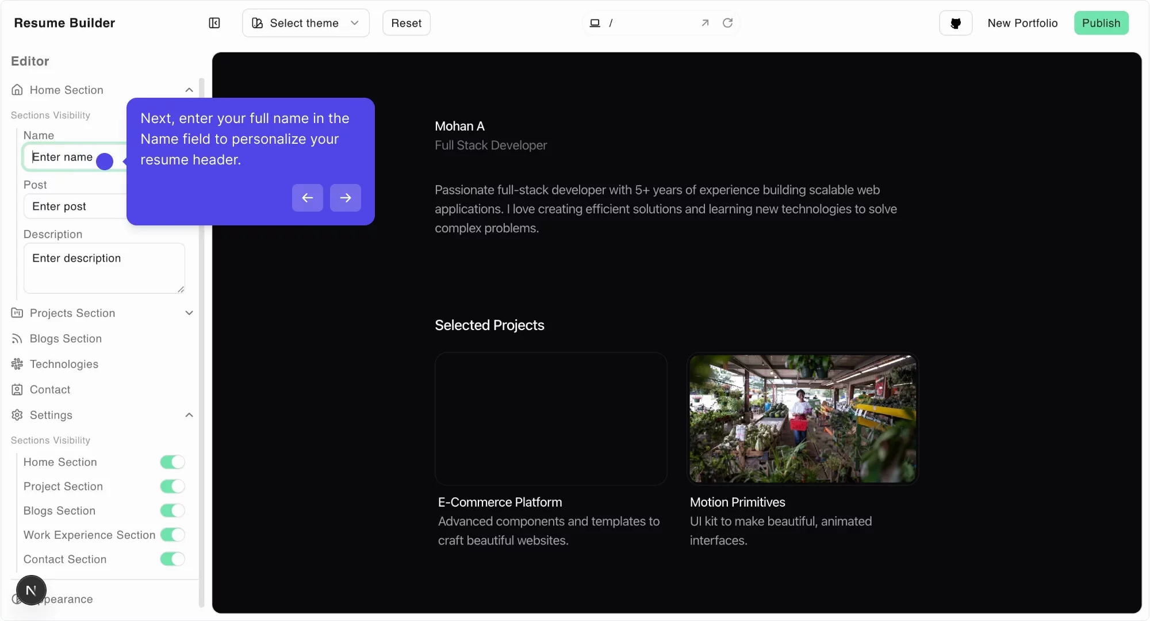This screenshot has width=1150, height=621.
Task: Open the Select theme dropdown
Action: pyautogui.click(x=305, y=23)
